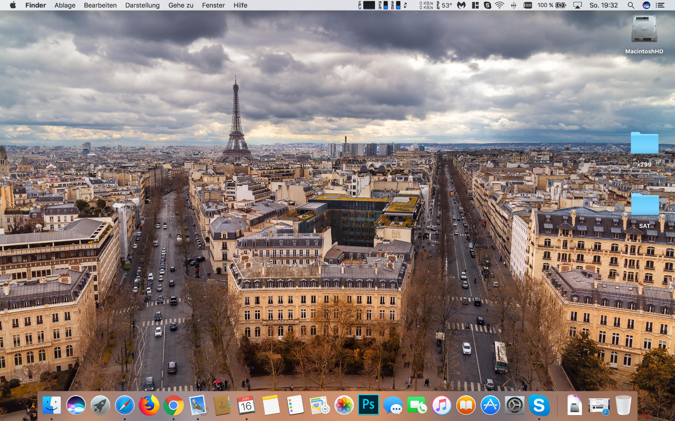This screenshot has height=421, width=675.
Task: Click Spotlight search magnifier in menu bar
Action: [x=630, y=5]
